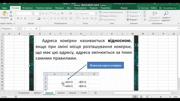Open Format as Table (Формат таблиці)

108,16
